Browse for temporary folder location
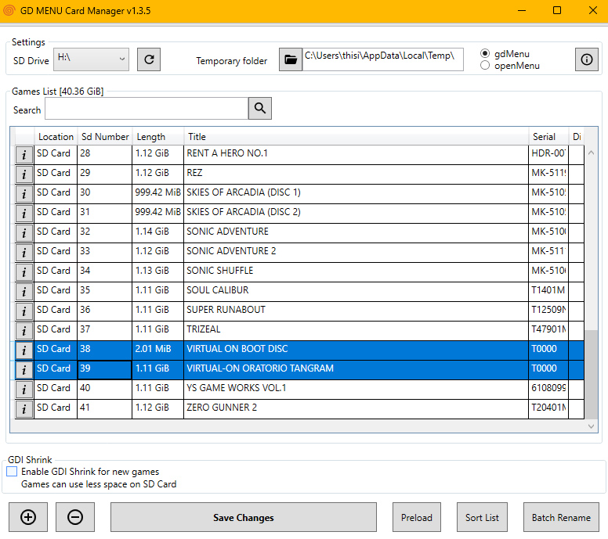This screenshot has height=539, width=608. [291, 59]
